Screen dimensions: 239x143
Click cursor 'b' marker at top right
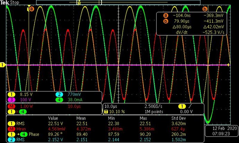pos(204,9)
